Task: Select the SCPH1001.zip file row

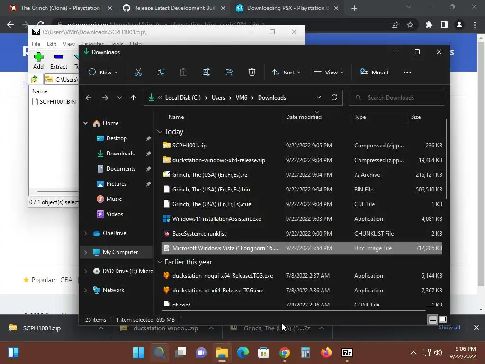Action: [x=302, y=145]
